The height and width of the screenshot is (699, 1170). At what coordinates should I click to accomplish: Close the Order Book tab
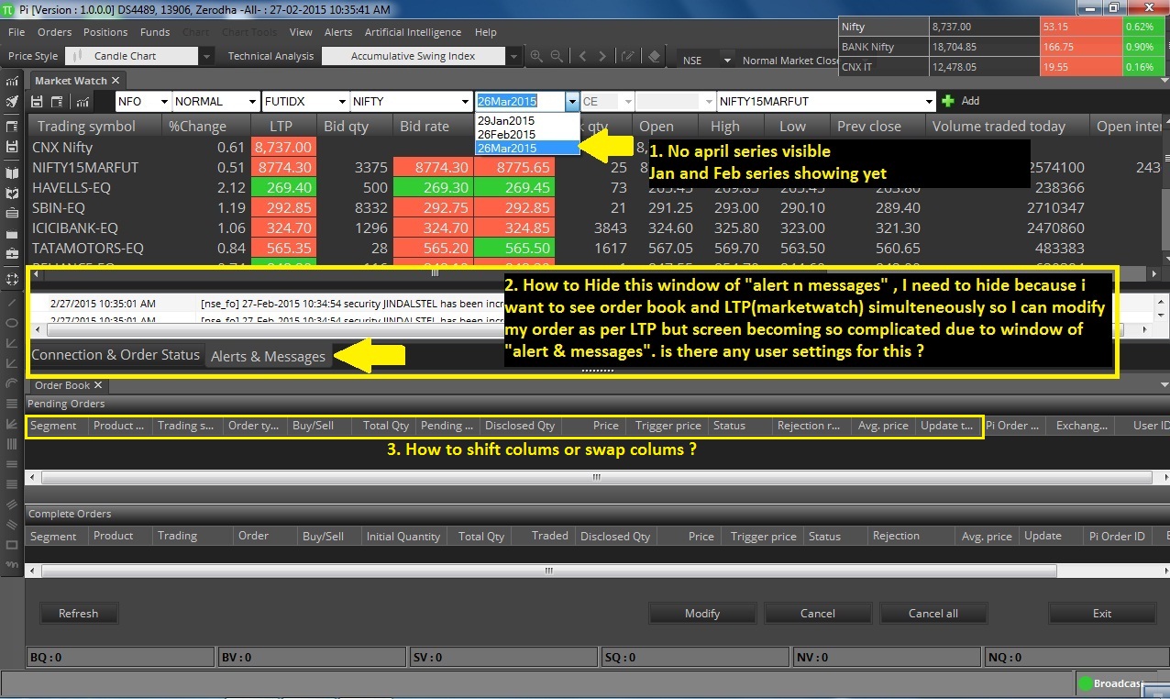pyautogui.click(x=99, y=385)
